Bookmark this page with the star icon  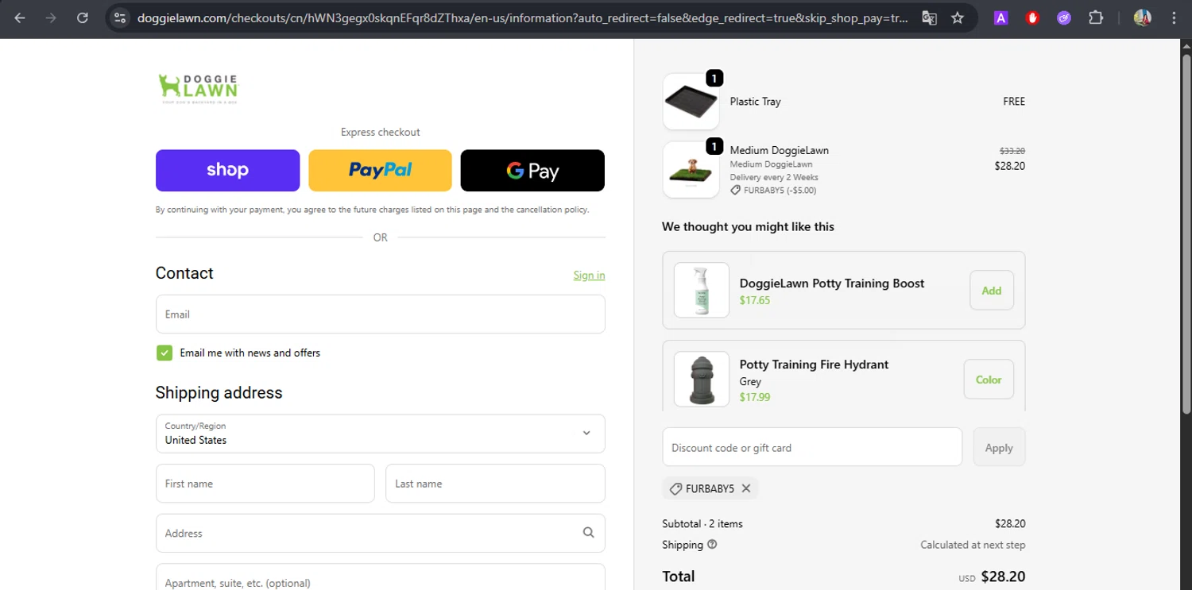(958, 17)
